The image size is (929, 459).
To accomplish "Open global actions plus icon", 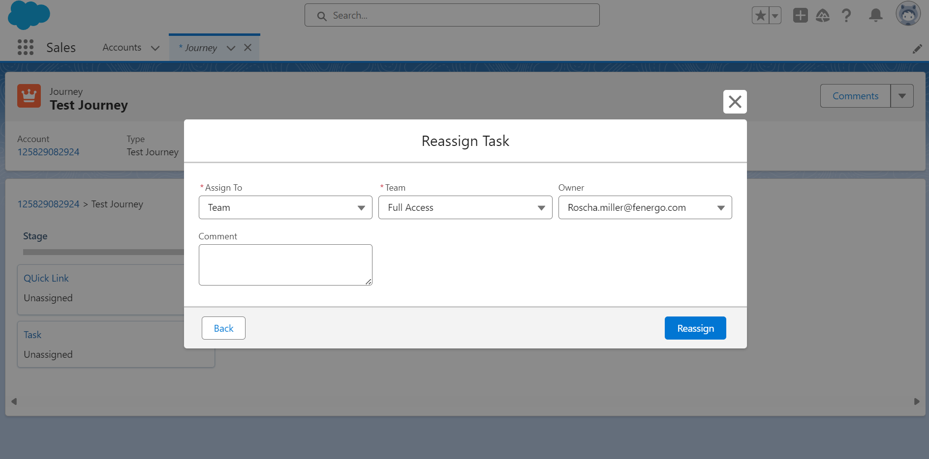I will pos(800,16).
